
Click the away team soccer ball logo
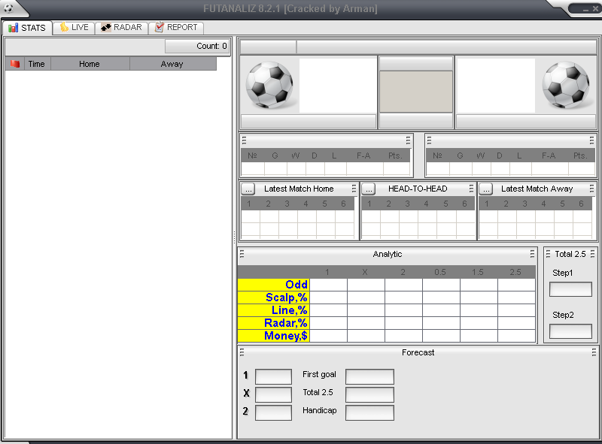(x=567, y=85)
